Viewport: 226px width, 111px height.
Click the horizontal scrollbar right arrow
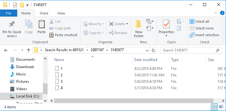pyautogui.click(x=224, y=101)
